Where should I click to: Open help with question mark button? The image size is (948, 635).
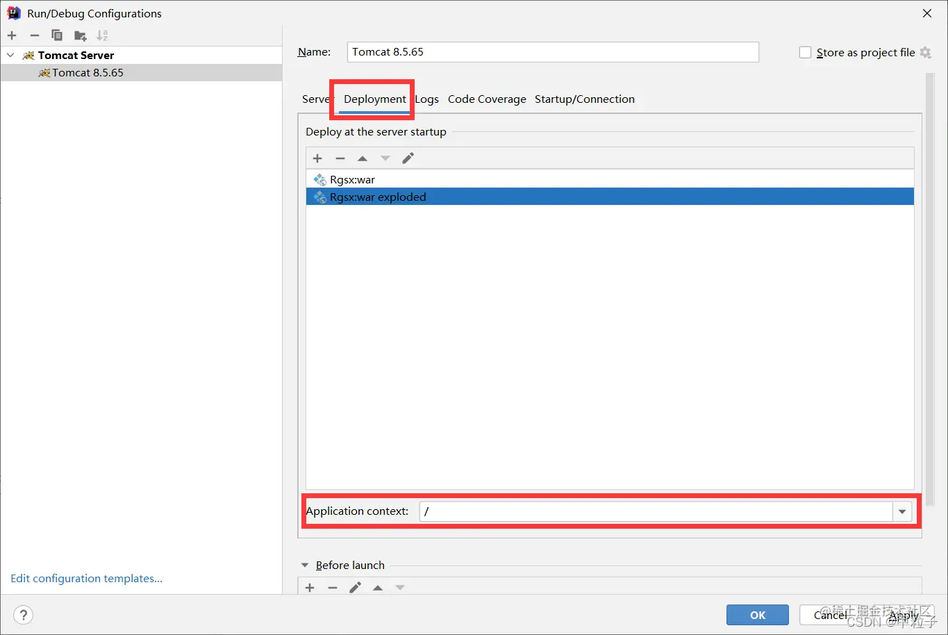(x=24, y=615)
